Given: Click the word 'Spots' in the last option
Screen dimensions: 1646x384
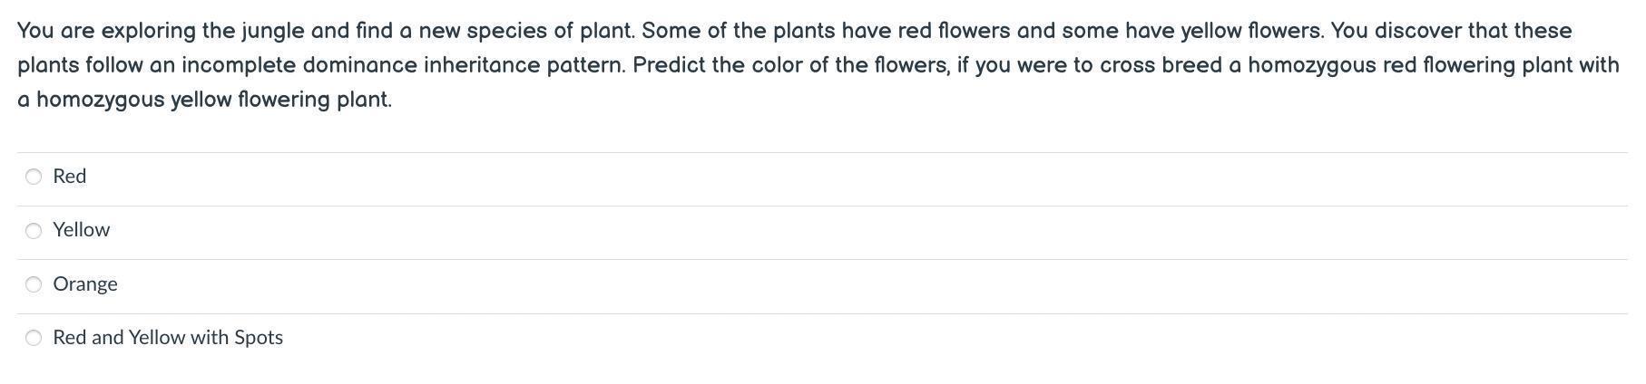Looking at the screenshot, I should (259, 338).
